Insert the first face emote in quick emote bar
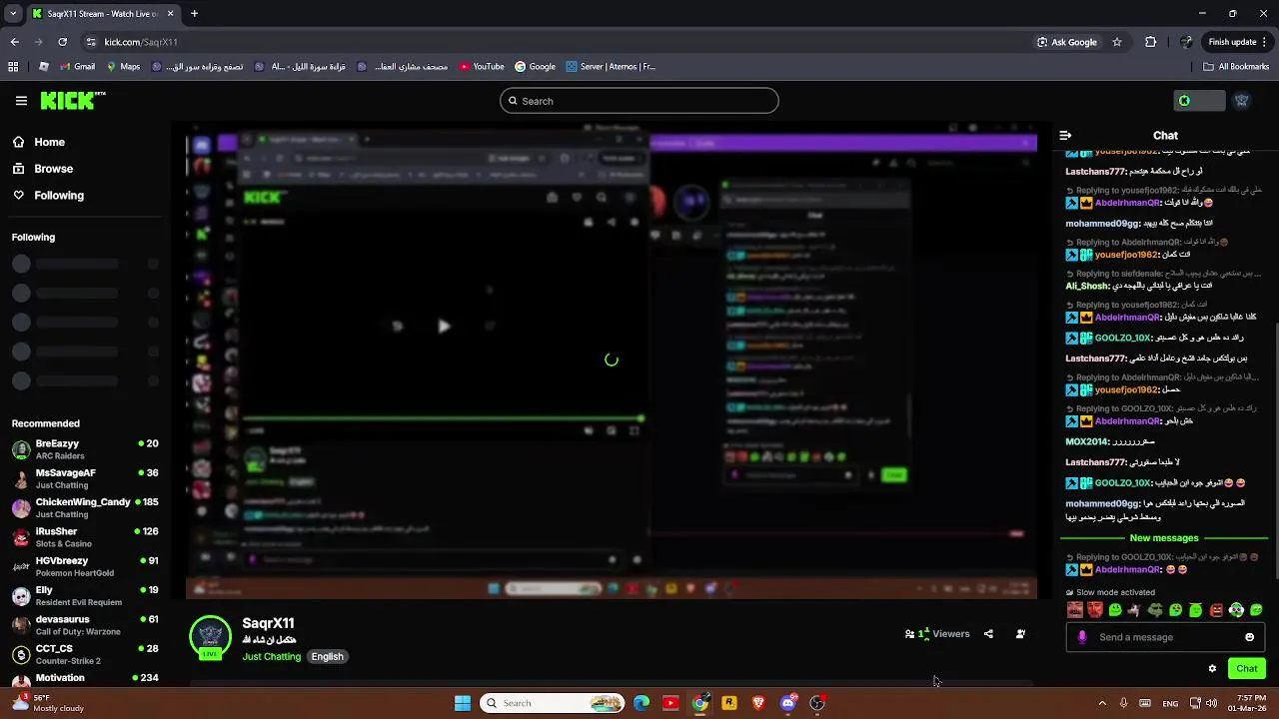Screen dimensions: 1279x719 point(1075,610)
